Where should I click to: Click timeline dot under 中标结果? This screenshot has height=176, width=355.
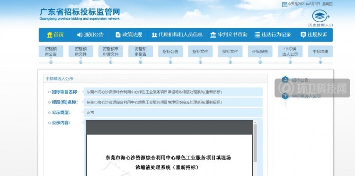pyautogui.click(x=320, y=62)
